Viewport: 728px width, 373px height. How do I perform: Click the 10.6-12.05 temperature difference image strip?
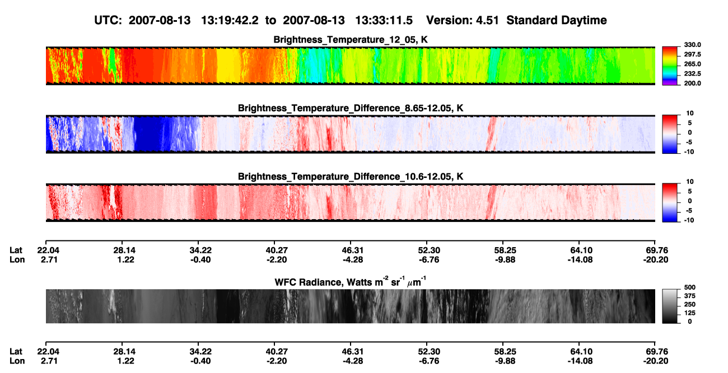pyautogui.click(x=351, y=202)
